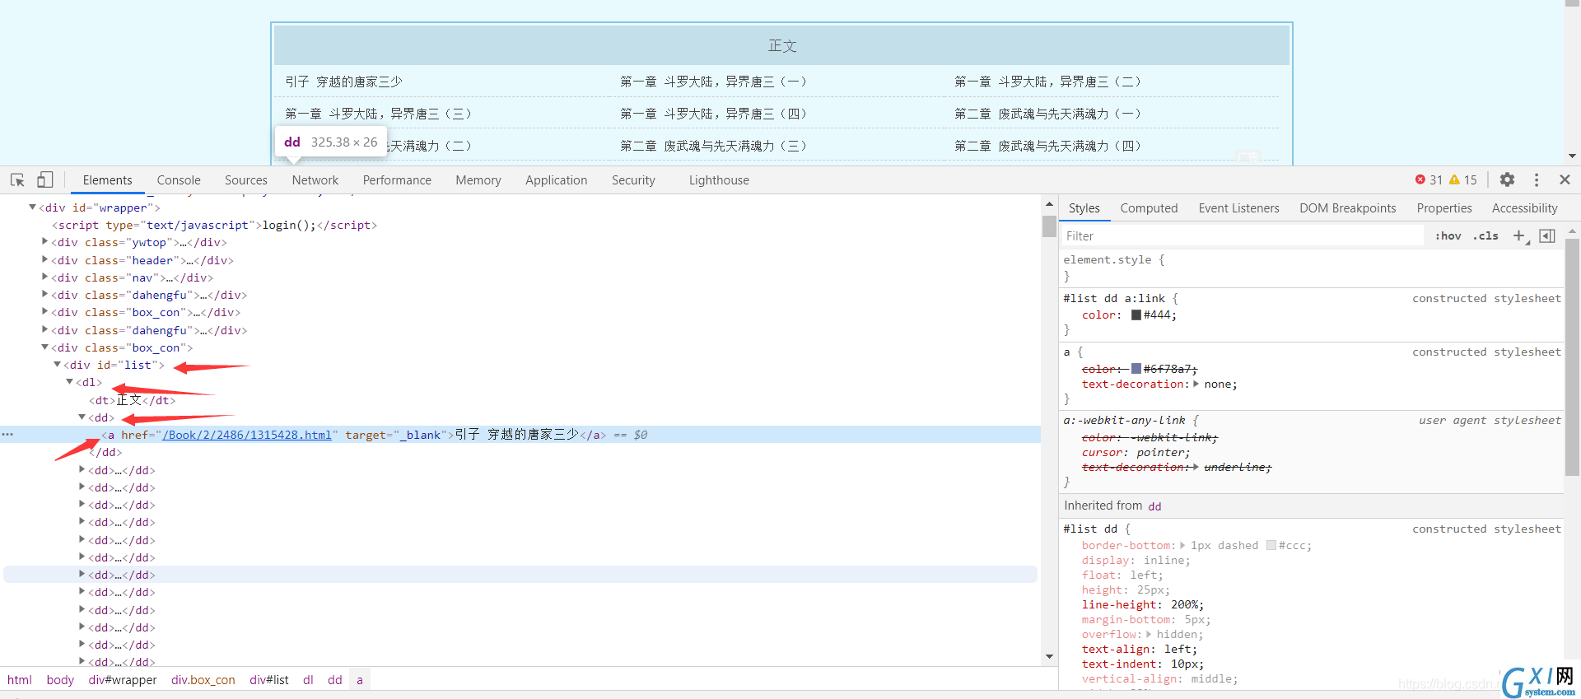Open the Accessibility tab
1581x699 pixels.
pyautogui.click(x=1525, y=208)
